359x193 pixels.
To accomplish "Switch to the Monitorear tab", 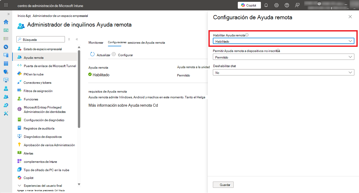I will coord(96,42).
